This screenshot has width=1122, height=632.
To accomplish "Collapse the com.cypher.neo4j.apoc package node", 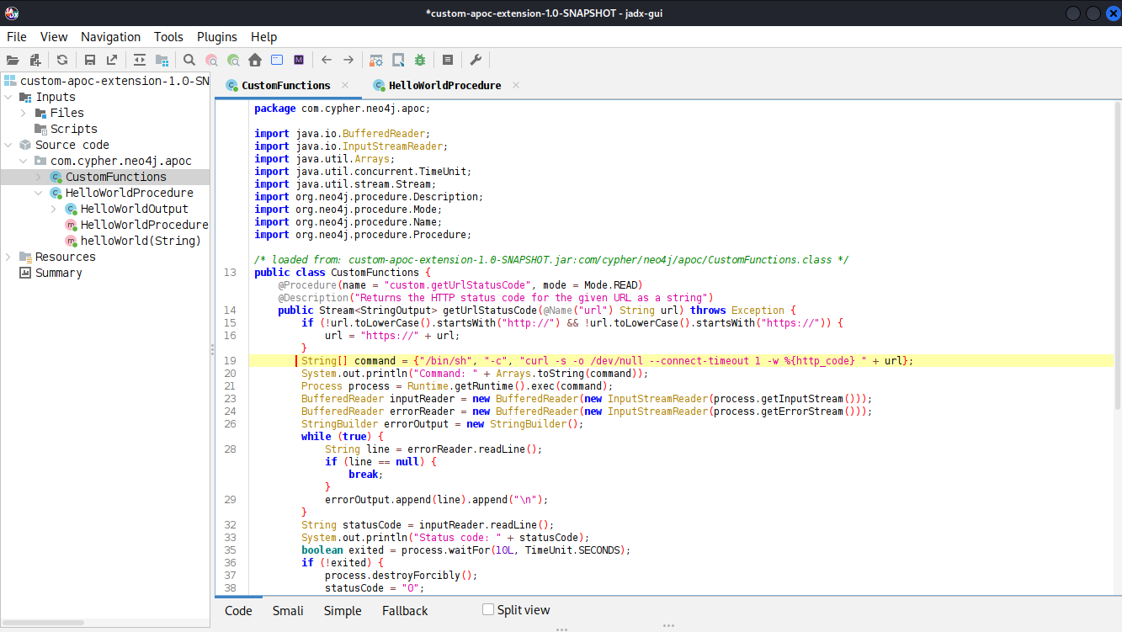I will click(24, 161).
